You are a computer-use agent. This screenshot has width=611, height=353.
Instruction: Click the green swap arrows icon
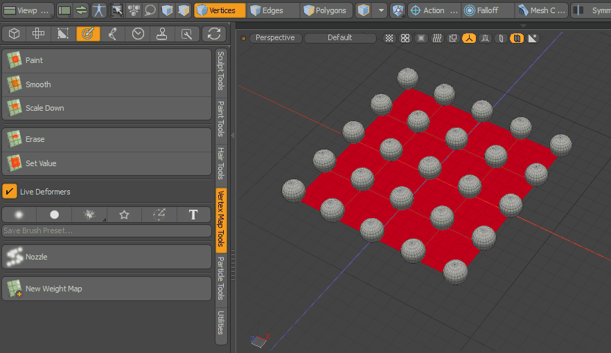(81, 10)
